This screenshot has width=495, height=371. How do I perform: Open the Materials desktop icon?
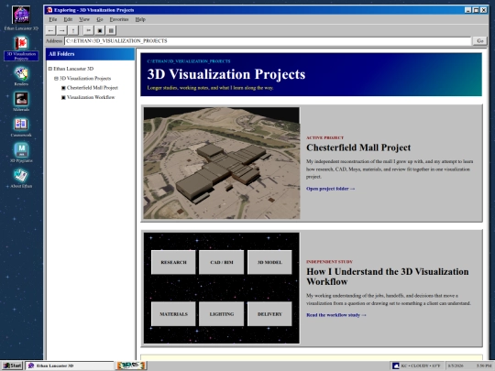tap(21, 102)
